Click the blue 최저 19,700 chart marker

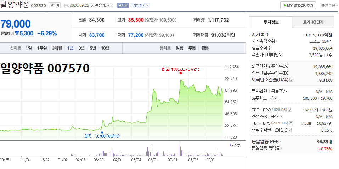102,132
